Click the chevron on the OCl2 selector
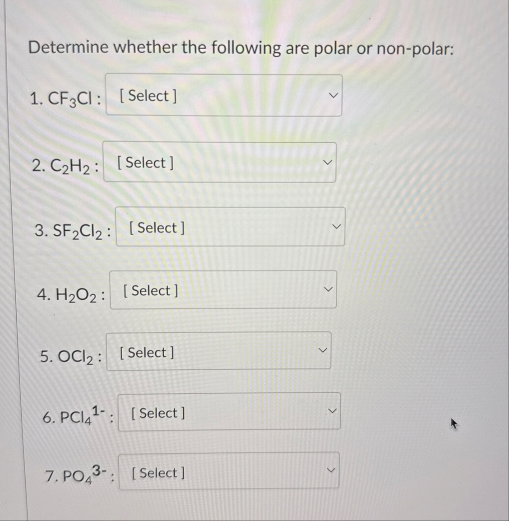The image size is (509, 521). 323,350
